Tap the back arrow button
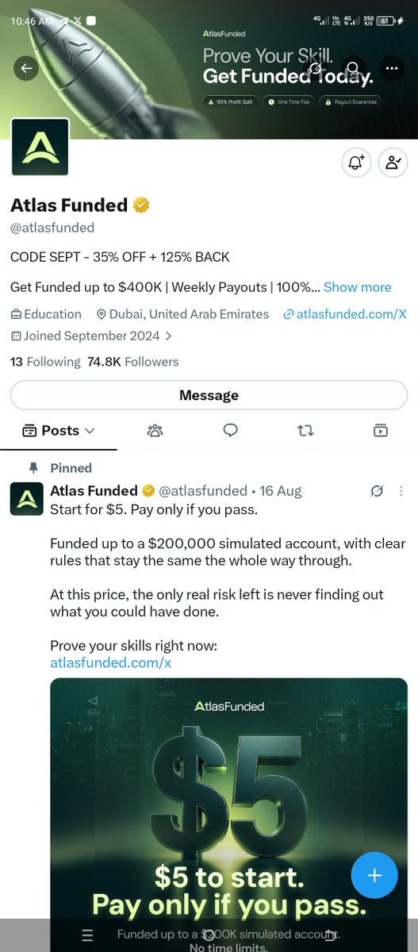 [26, 68]
